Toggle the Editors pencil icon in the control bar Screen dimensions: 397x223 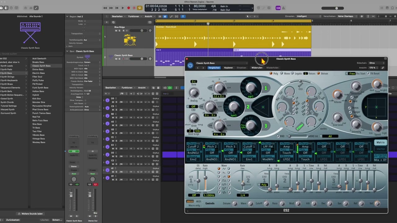point(36,8)
